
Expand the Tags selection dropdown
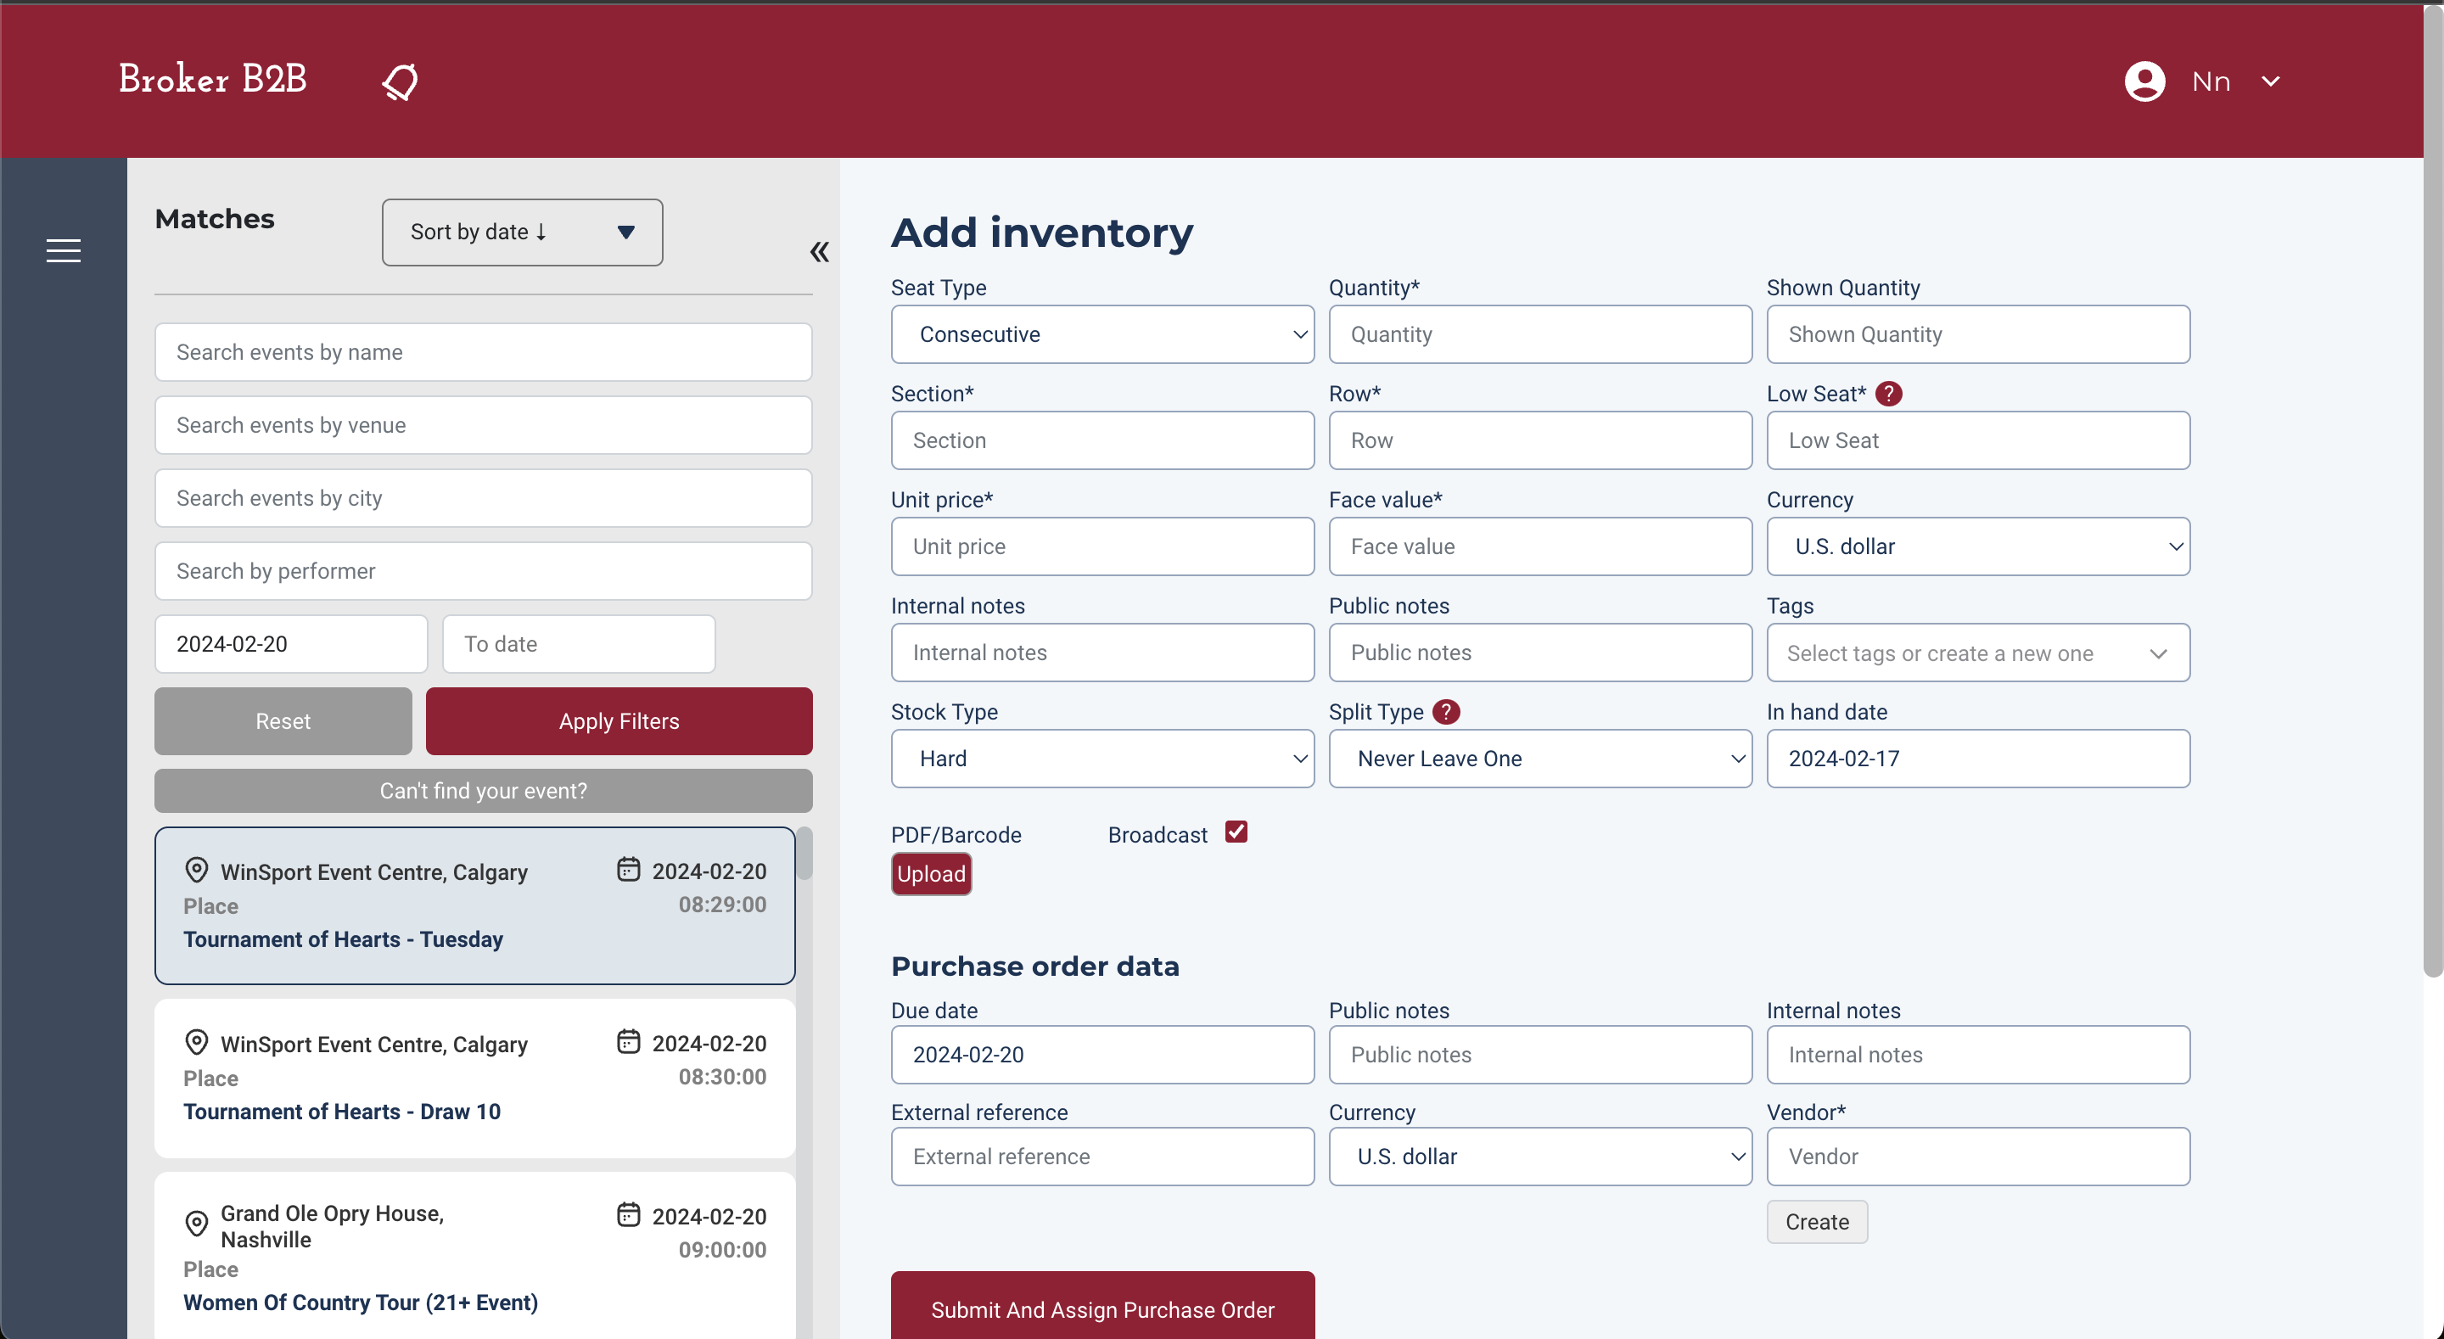pyautogui.click(x=1977, y=653)
